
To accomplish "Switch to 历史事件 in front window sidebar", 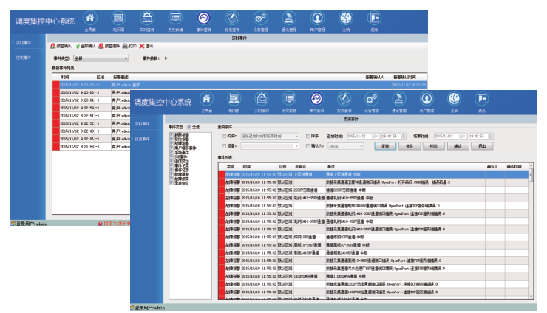I will click(x=141, y=138).
